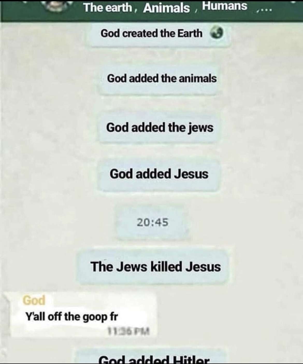Click the green header bar
Image resolution: width=303 pixels, height=364 pixels.
tap(151, 10)
